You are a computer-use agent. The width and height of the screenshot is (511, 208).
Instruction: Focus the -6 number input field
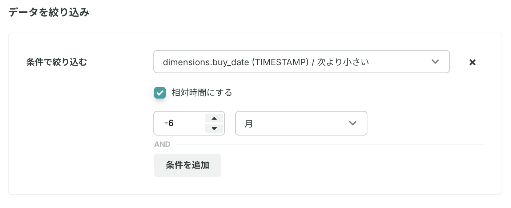pyautogui.click(x=180, y=123)
